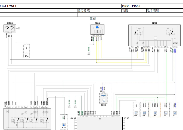
Task: Click the C-ELYSEE title text
Action: 9,6
